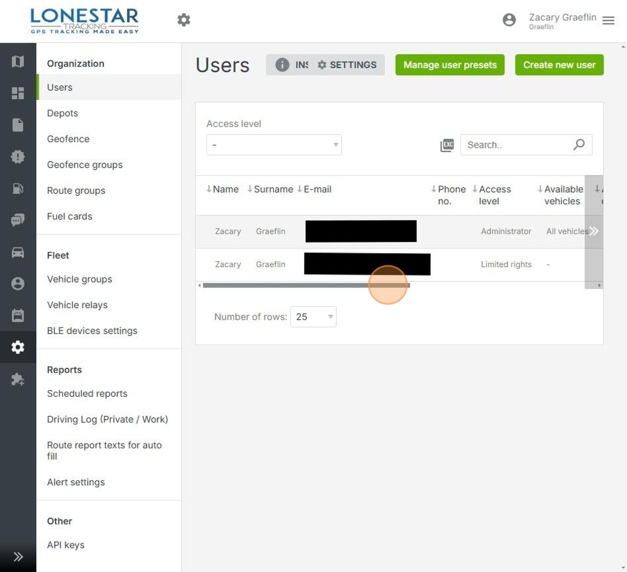Sort table by Access level column

click(x=492, y=195)
